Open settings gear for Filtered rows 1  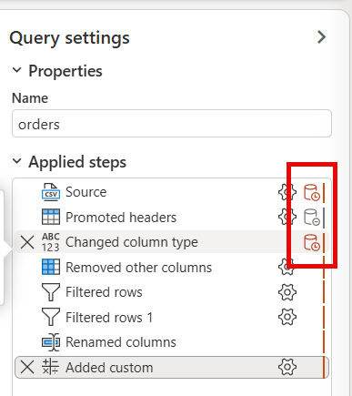point(287,317)
